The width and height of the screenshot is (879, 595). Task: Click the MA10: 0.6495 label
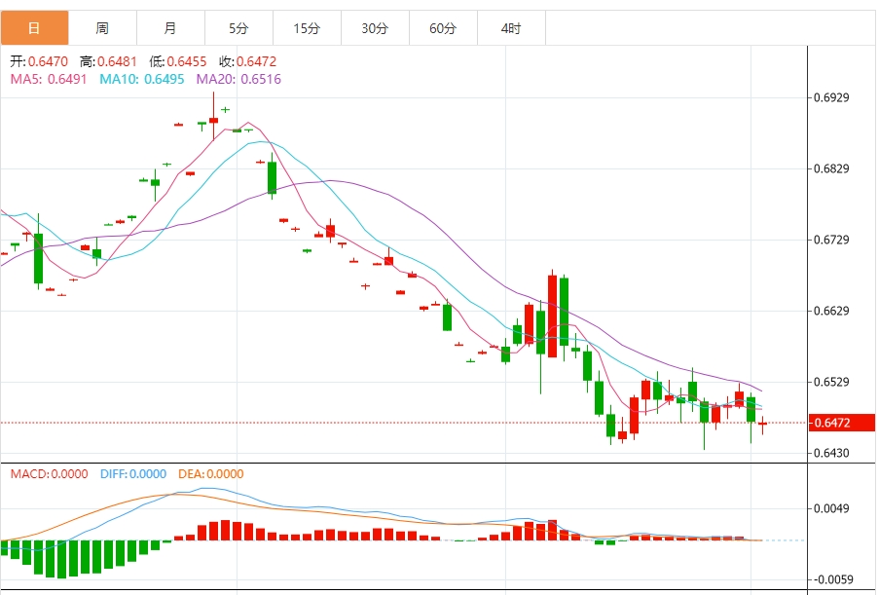(x=142, y=79)
